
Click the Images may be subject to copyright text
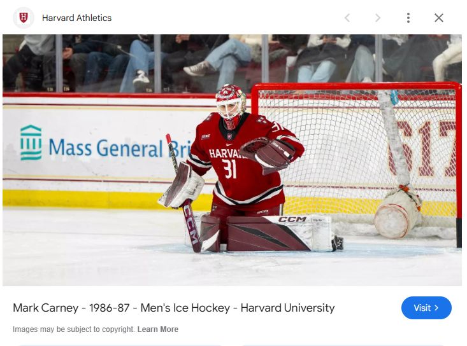(74, 329)
